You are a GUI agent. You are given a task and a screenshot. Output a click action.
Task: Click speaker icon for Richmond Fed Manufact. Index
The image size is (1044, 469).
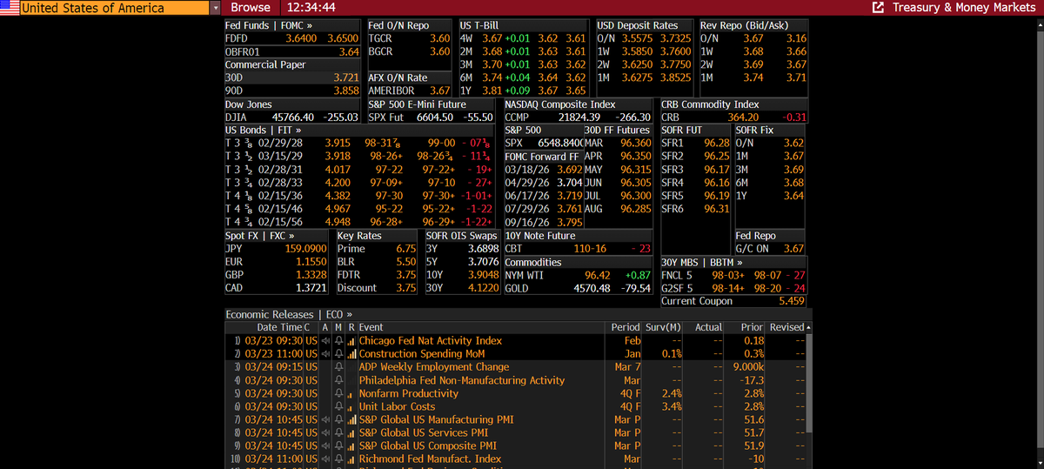click(325, 459)
